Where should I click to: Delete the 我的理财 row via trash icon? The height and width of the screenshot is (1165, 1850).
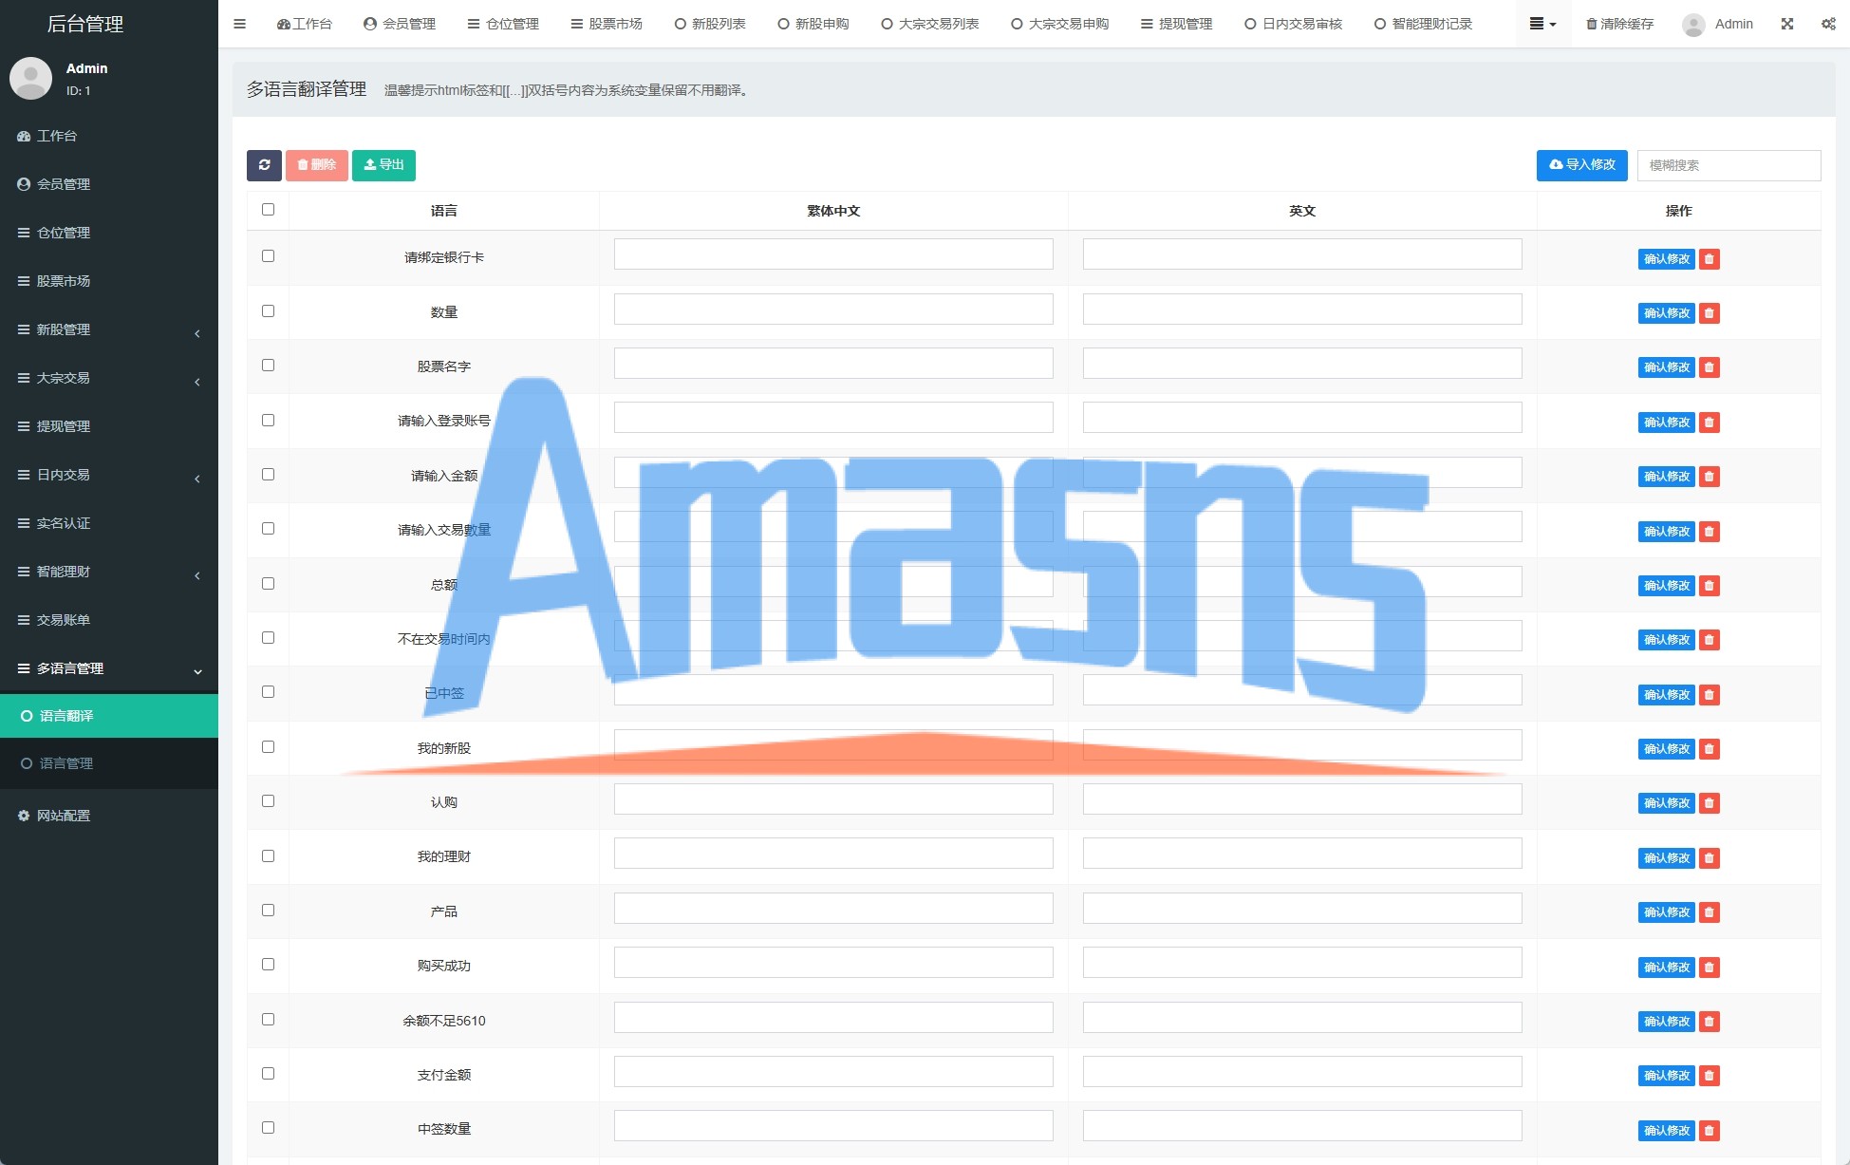point(1710,858)
